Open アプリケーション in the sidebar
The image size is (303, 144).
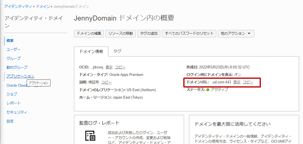(21, 76)
